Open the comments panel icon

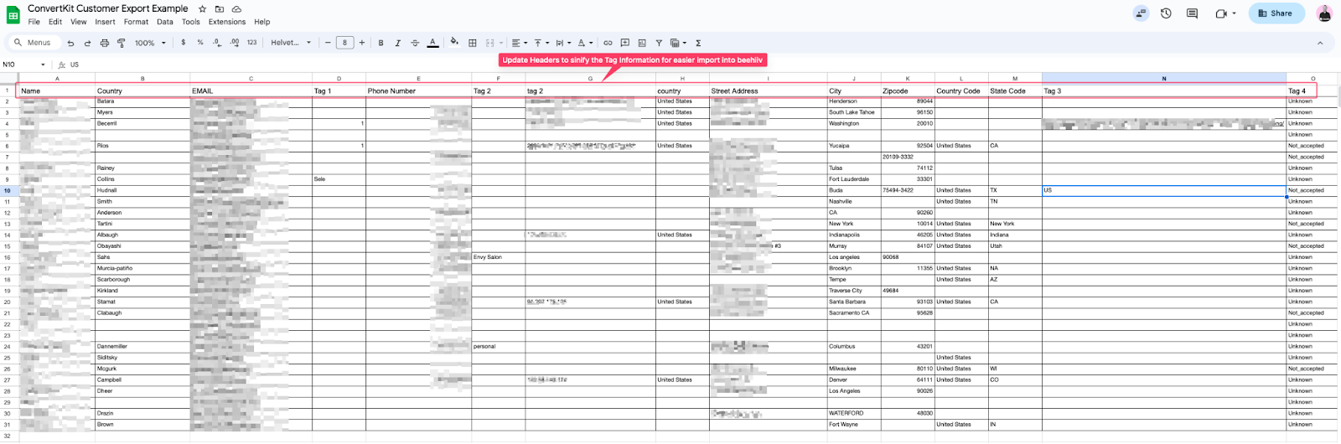[x=1192, y=13]
